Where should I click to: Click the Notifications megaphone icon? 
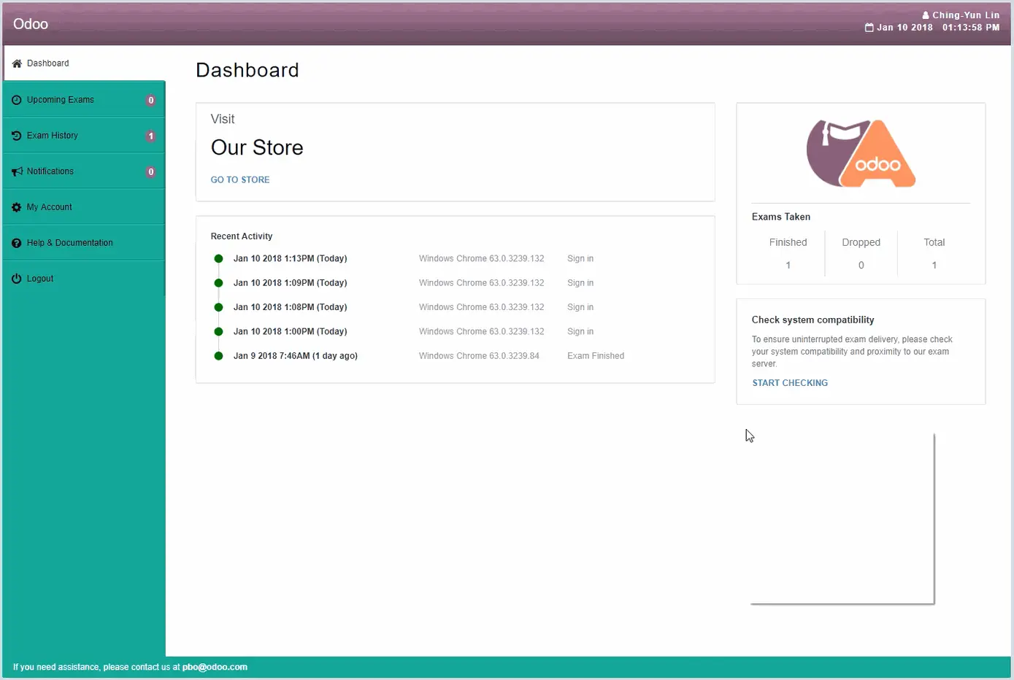[17, 171]
